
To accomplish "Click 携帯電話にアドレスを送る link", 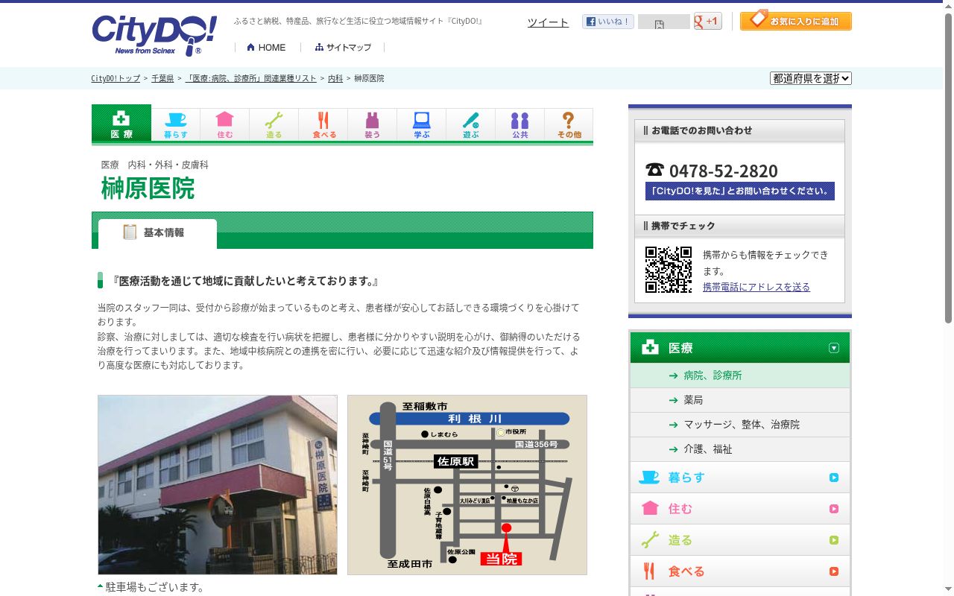I will (x=756, y=287).
